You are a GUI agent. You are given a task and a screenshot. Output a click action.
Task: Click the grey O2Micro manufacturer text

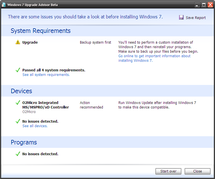29,112
